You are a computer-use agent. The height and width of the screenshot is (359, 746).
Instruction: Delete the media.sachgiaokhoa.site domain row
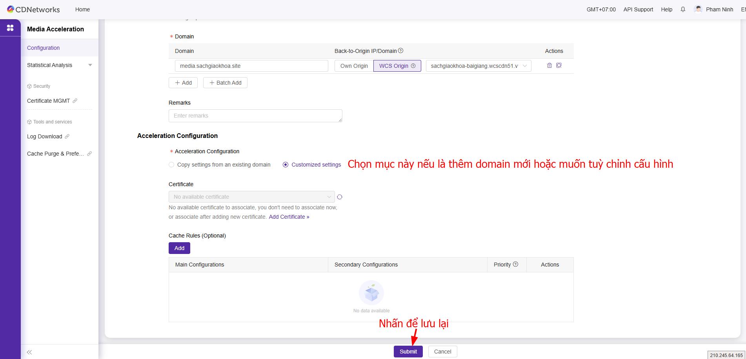point(549,65)
